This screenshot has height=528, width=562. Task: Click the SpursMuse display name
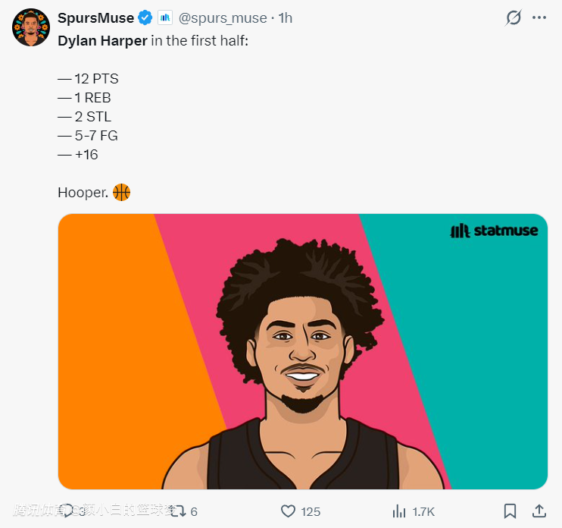tap(95, 17)
